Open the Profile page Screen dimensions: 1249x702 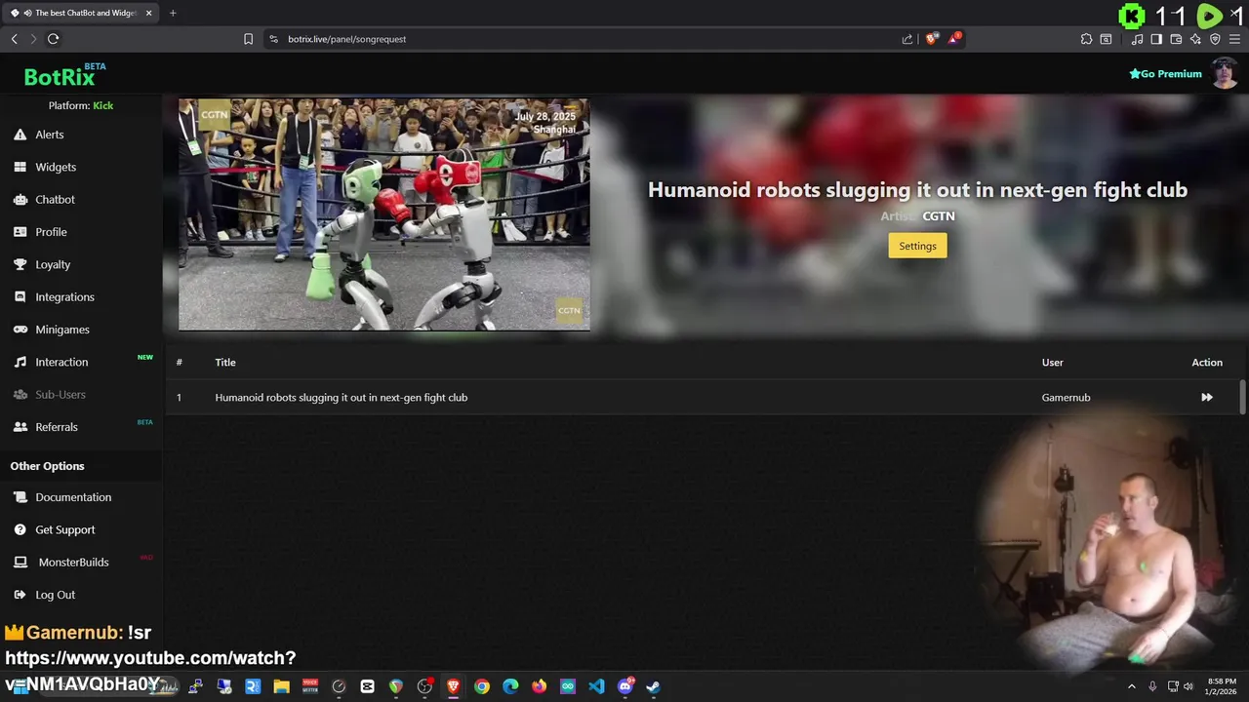click(x=51, y=232)
